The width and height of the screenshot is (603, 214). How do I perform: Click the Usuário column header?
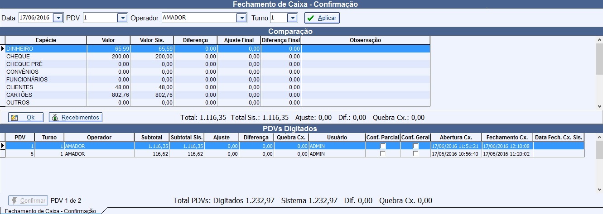pyautogui.click(x=337, y=137)
